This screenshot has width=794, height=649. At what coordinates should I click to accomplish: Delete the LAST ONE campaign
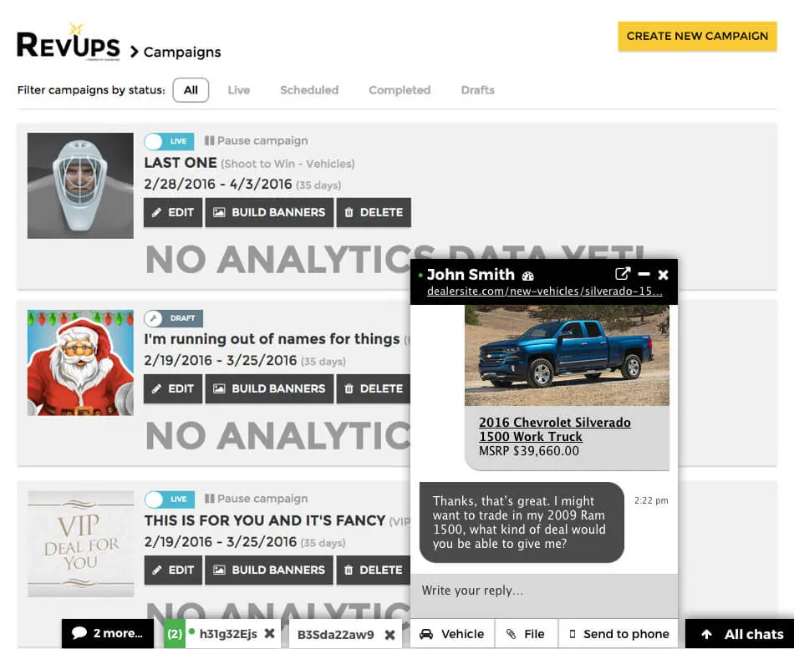click(374, 213)
